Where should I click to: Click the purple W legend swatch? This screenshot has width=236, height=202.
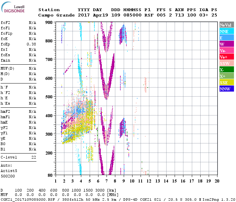[226, 44]
